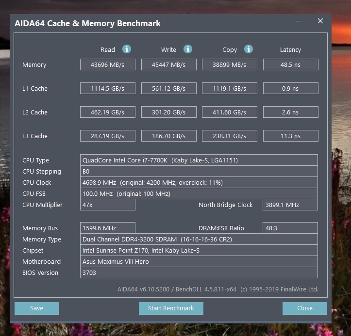Click the Memory row label

coord(34,65)
